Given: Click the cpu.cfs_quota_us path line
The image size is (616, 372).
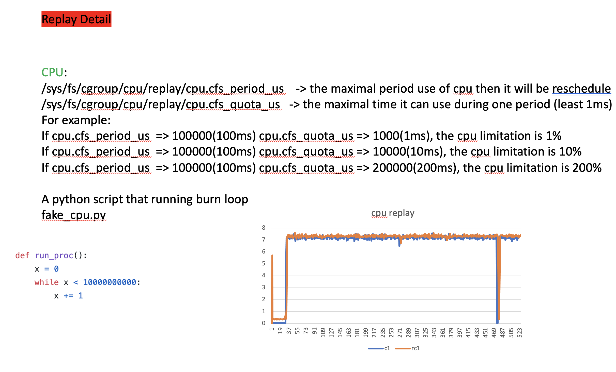Looking at the screenshot, I should [161, 105].
